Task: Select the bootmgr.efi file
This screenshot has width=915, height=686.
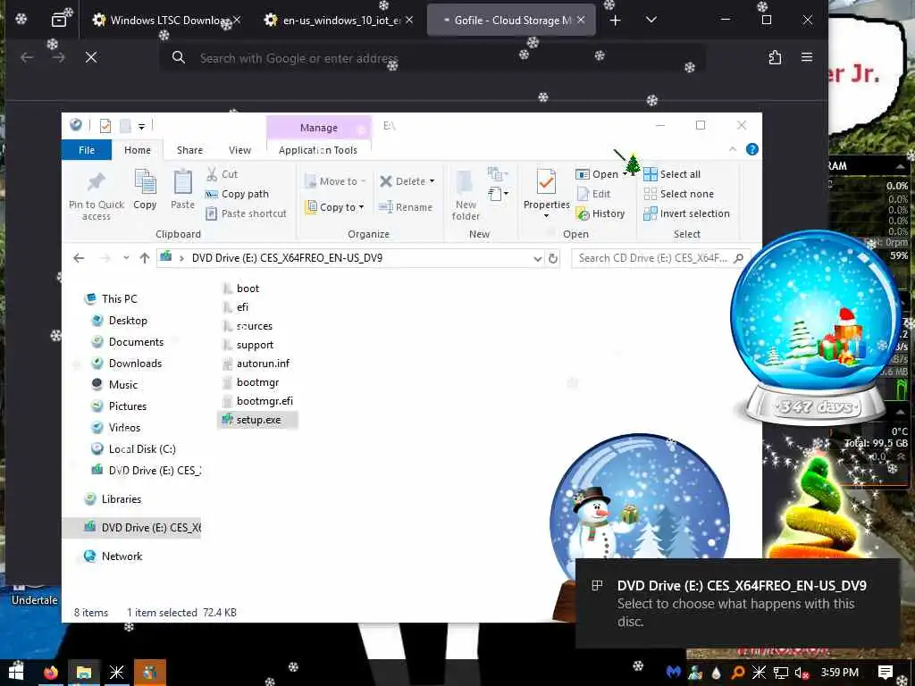Action: point(257,401)
